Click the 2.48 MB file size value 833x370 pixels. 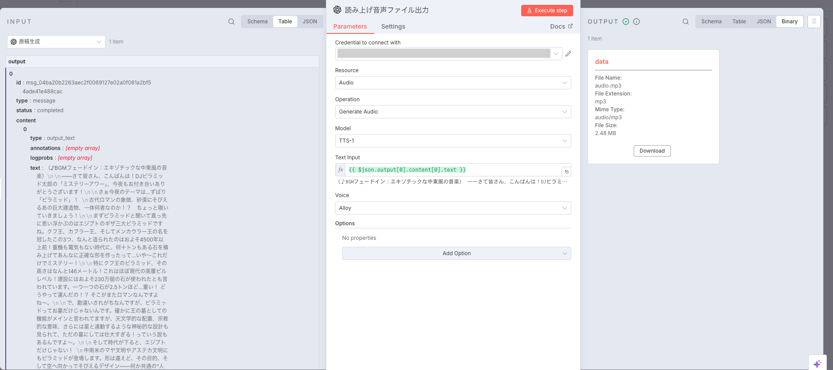(x=606, y=133)
